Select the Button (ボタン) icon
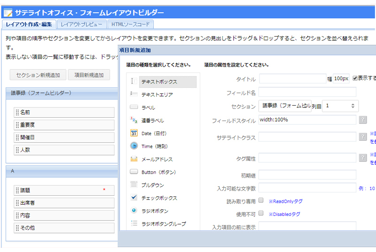The image size is (376, 252). 134,172
